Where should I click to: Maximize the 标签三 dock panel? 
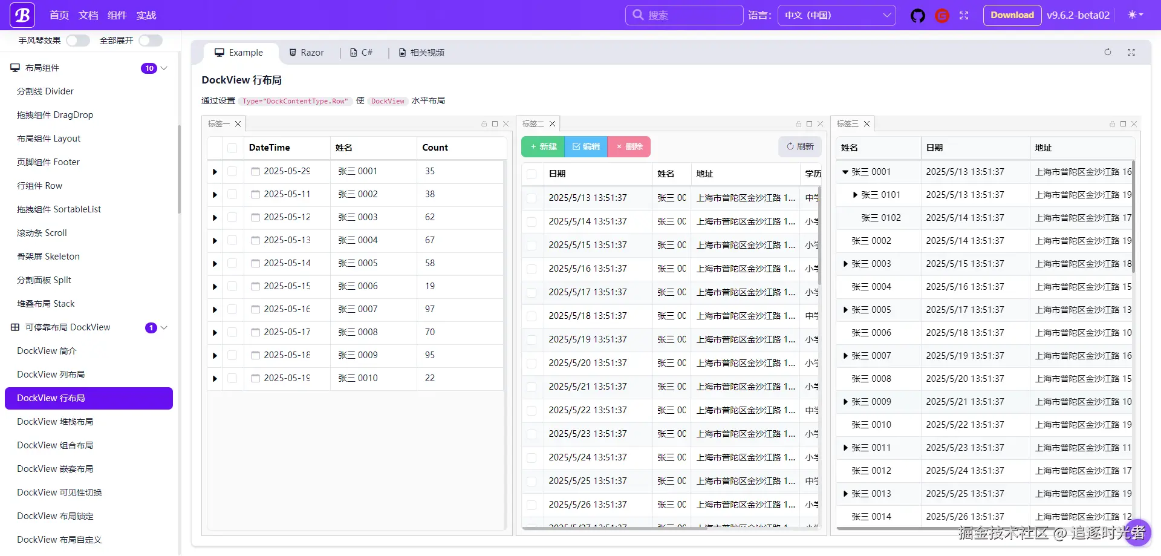click(1124, 124)
